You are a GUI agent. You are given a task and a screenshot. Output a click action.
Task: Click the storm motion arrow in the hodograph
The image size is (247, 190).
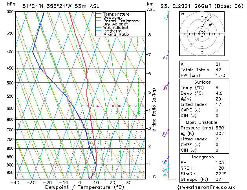(207, 29)
